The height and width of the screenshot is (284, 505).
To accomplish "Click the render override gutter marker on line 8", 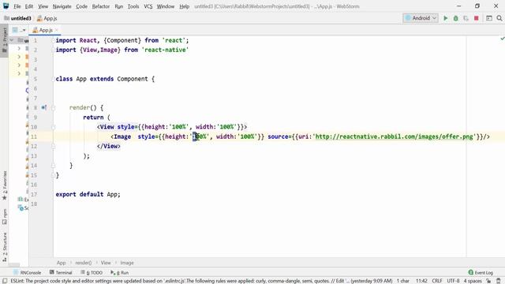I will [x=44, y=107].
